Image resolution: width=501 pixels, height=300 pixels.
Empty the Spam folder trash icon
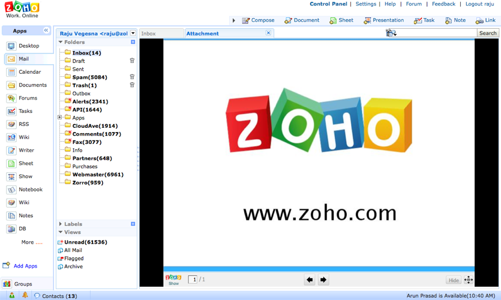[132, 77]
